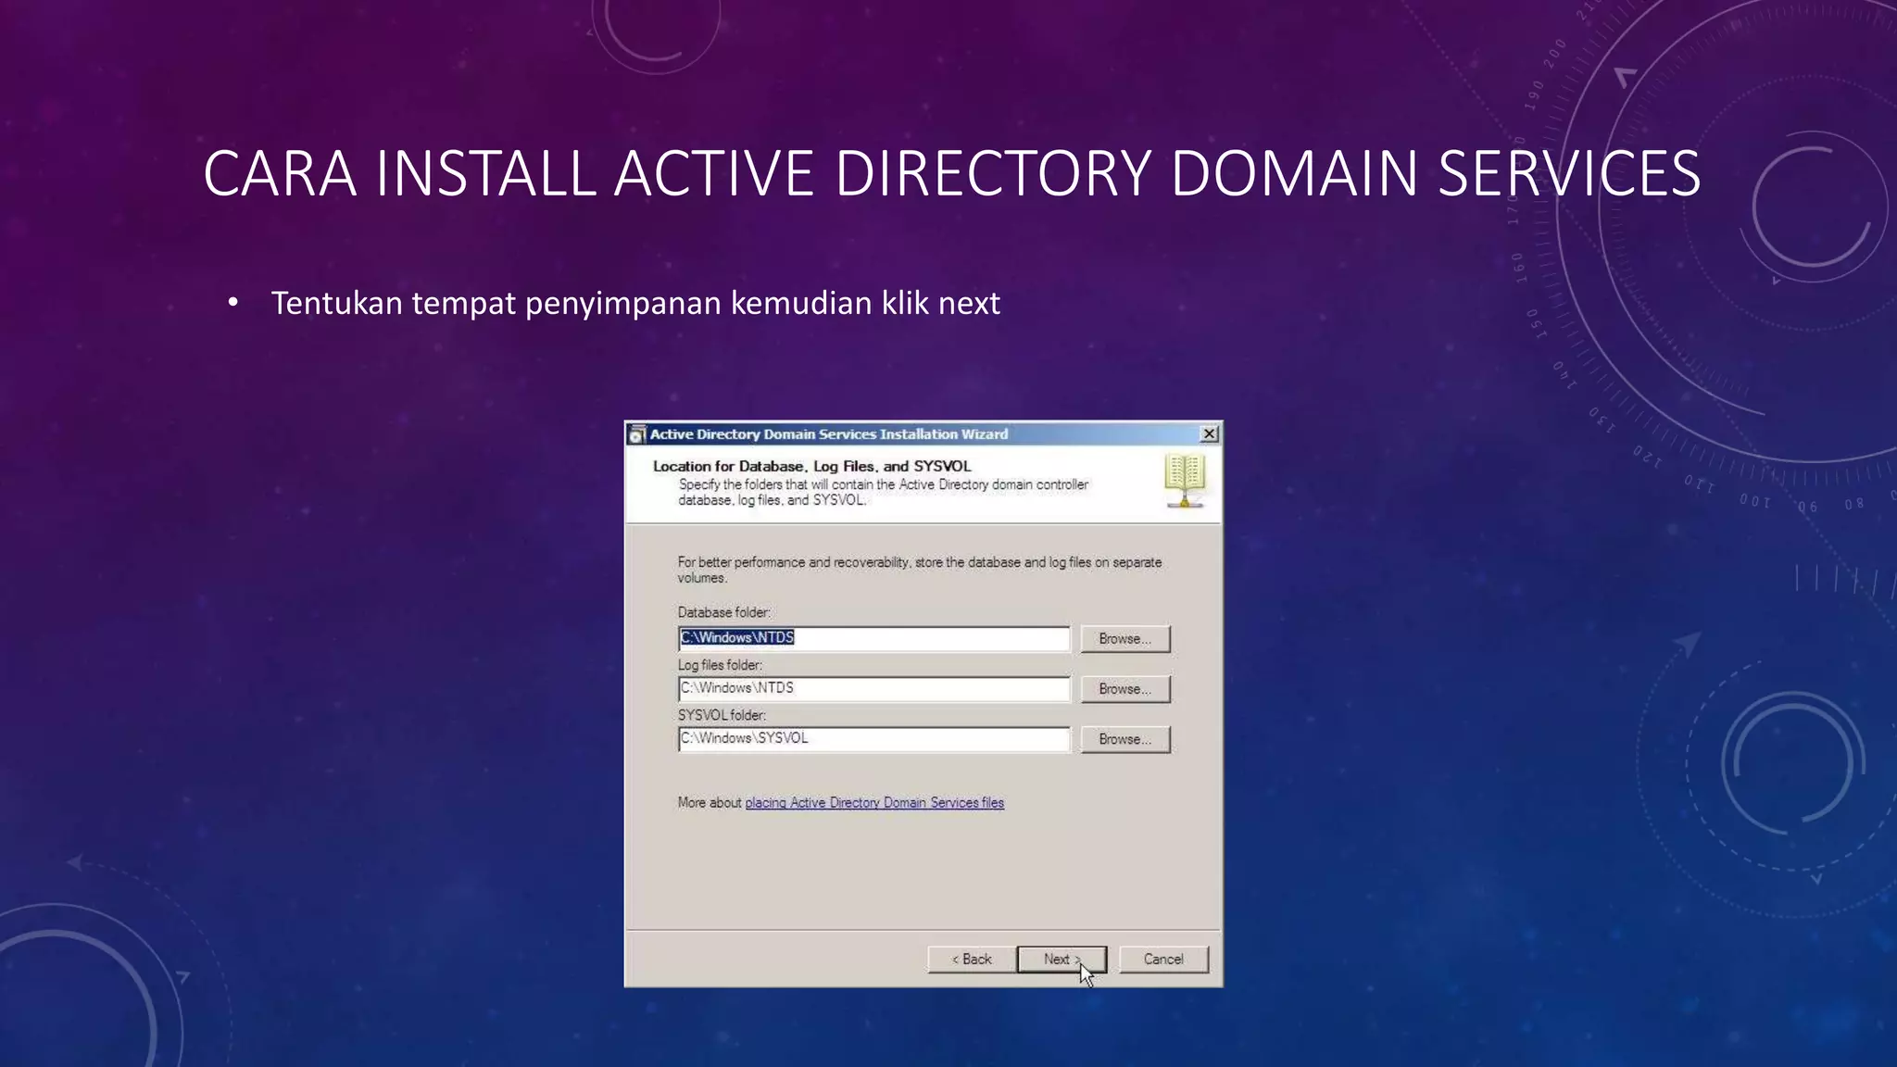The width and height of the screenshot is (1897, 1067).
Task: Select the bullet text Tentukan tempat penyimpanan
Action: [635, 303]
